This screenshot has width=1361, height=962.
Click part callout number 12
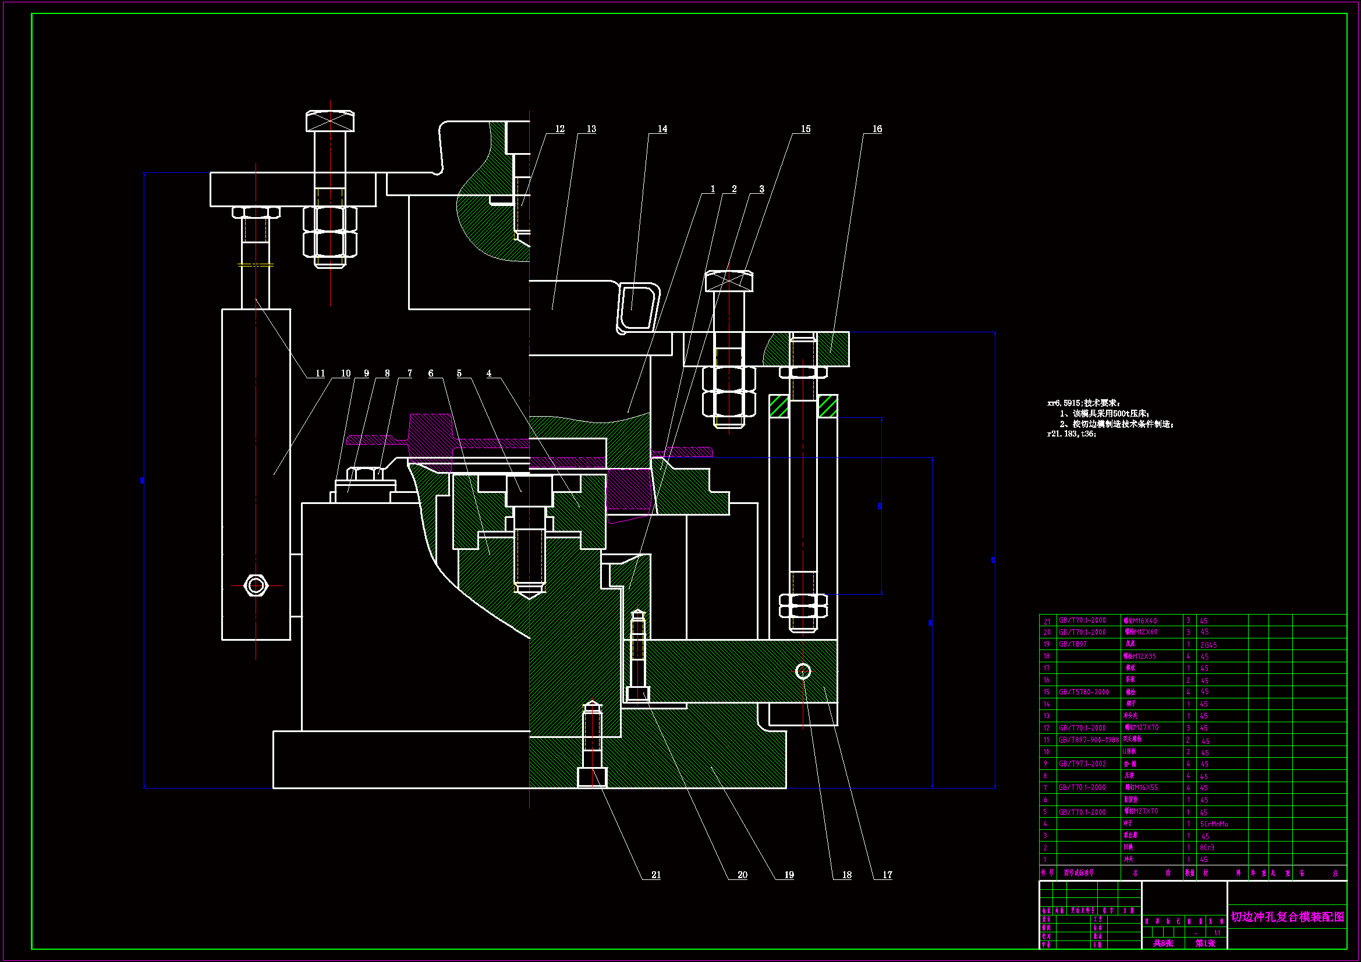point(559,129)
